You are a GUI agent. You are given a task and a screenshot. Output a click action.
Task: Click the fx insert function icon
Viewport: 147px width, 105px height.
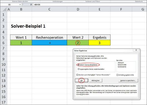pyautogui.click(x=31, y=5)
